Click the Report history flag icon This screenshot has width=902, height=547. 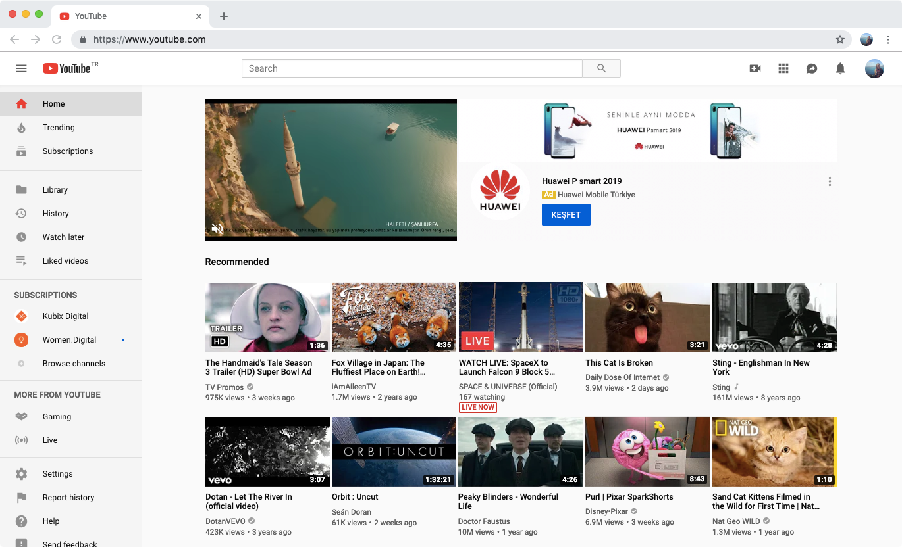click(x=21, y=498)
